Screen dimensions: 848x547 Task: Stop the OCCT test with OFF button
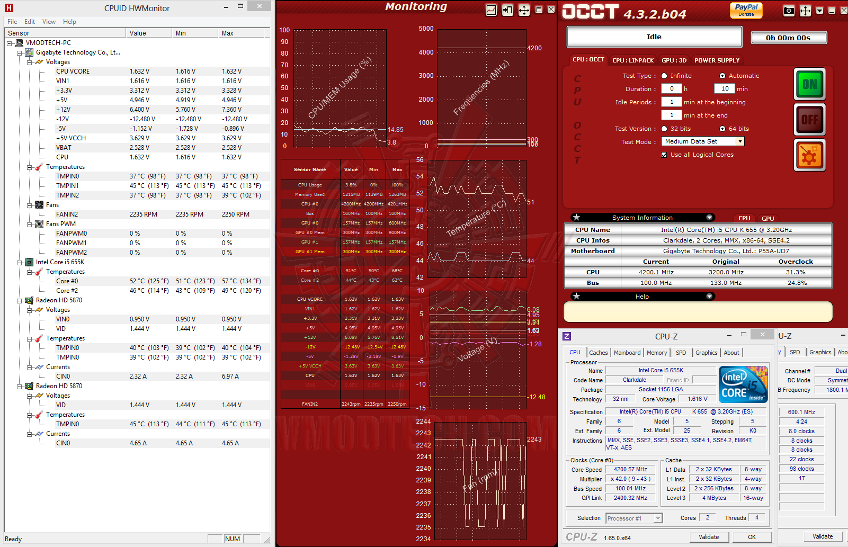(x=809, y=120)
